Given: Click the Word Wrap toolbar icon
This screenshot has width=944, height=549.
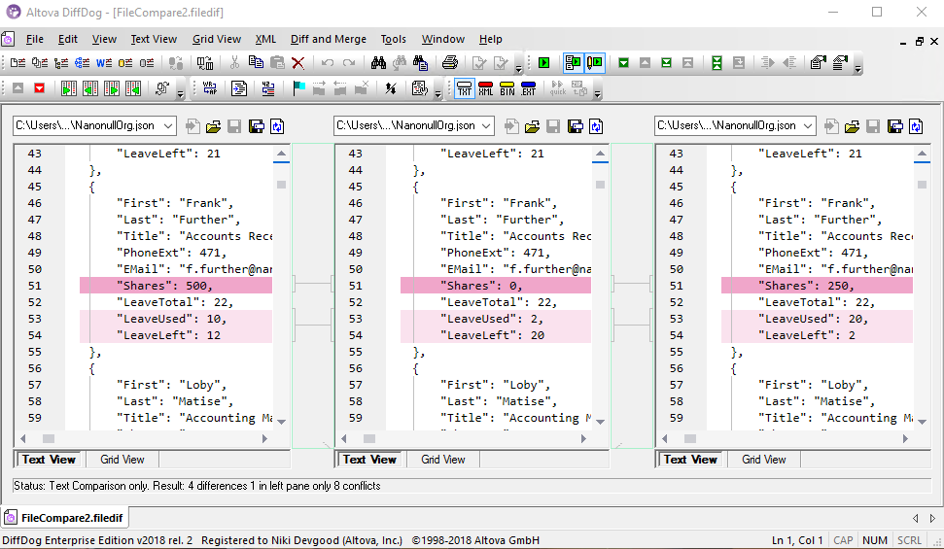Looking at the screenshot, I should point(210,88).
